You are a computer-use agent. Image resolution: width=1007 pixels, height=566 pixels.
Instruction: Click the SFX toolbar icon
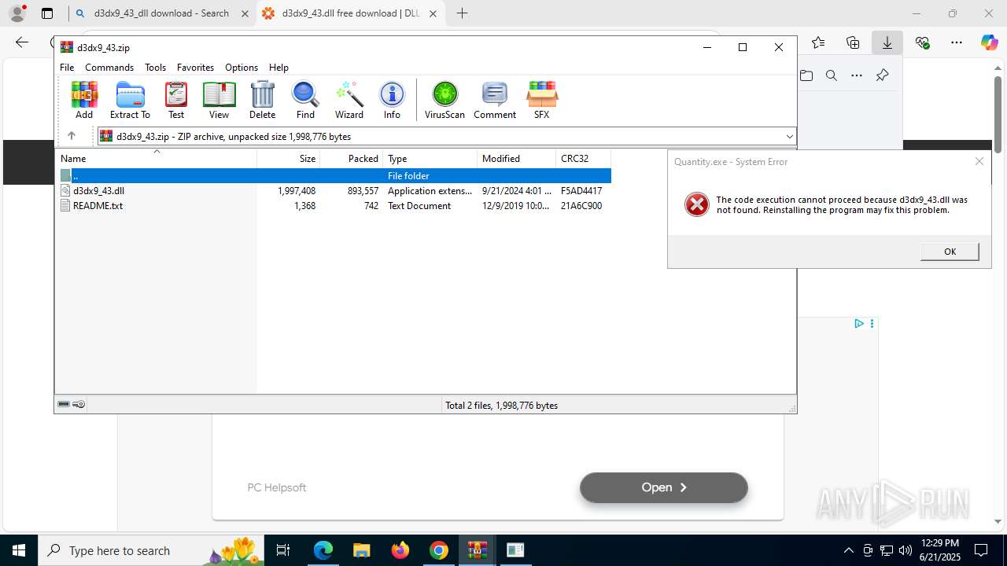point(541,100)
